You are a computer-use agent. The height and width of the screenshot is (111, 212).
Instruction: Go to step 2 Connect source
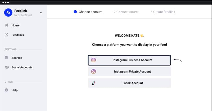pos(127,12)
